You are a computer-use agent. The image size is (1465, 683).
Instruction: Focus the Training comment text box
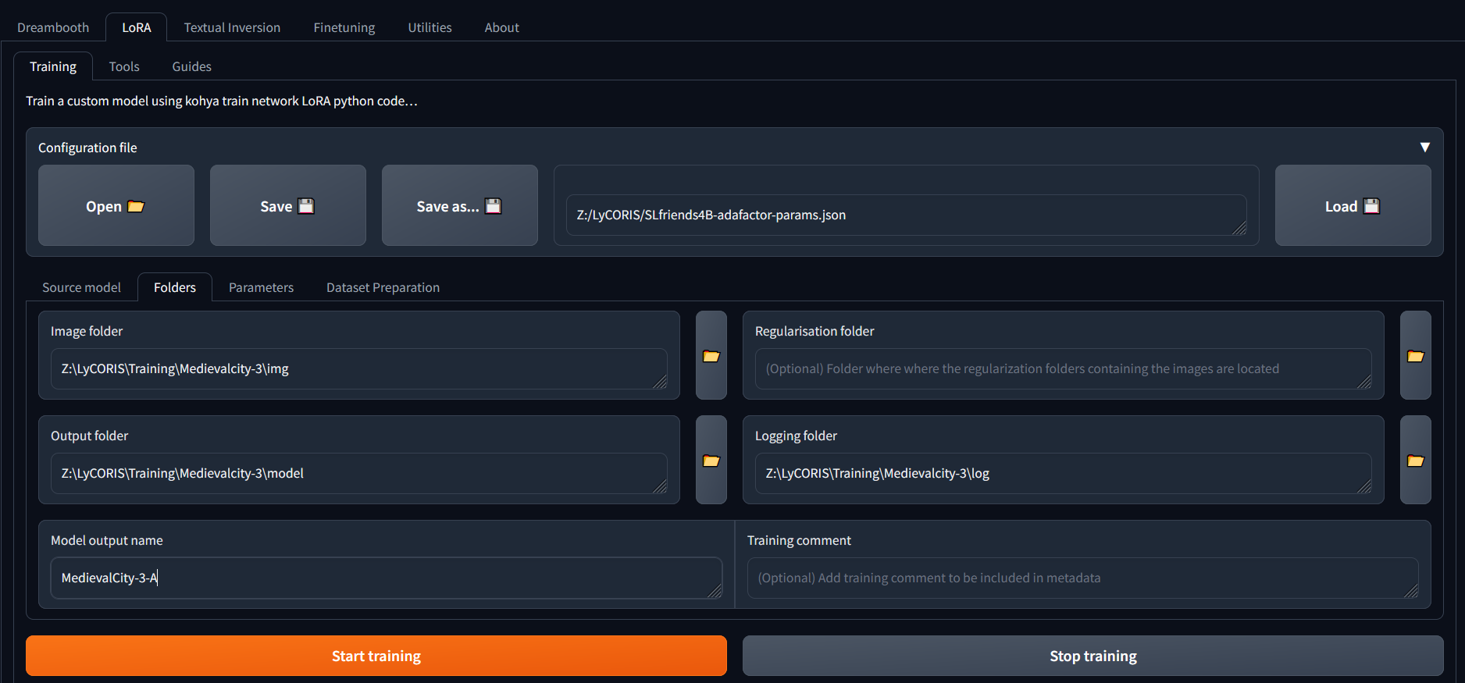click(x=1082, y=578)
